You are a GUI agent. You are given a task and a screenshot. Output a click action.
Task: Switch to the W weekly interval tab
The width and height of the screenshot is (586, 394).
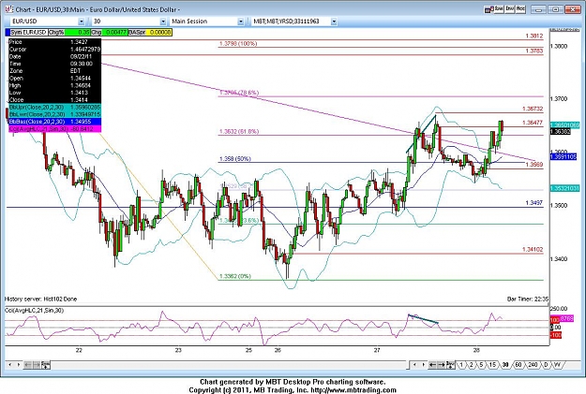tap(557, 365)
